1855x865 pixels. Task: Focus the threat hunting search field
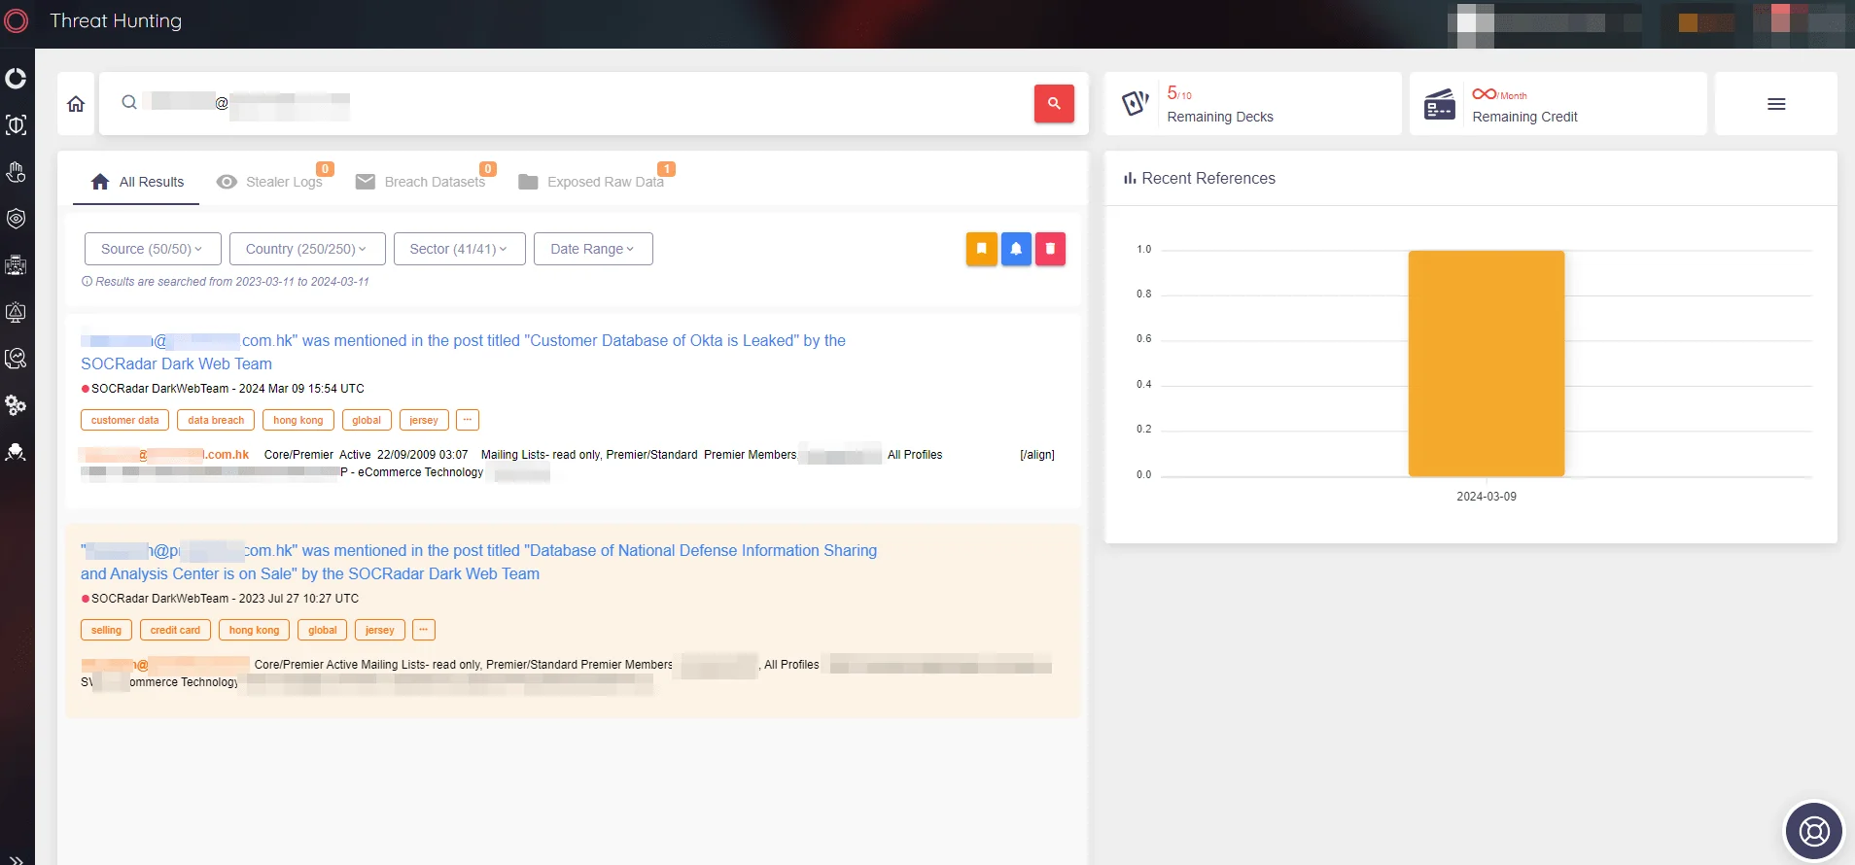[574, 103]
